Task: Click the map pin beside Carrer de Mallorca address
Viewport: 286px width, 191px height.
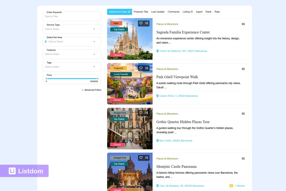Action: pyautogui.click(x=158, y=51)
